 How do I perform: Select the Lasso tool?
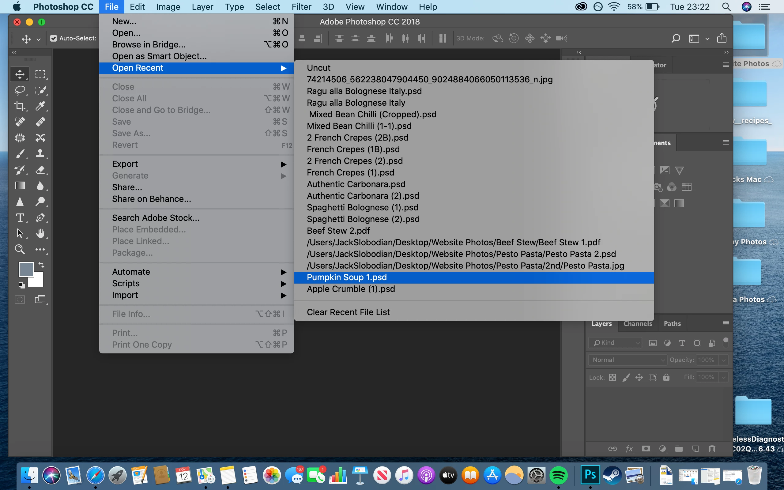click(20, 90)
